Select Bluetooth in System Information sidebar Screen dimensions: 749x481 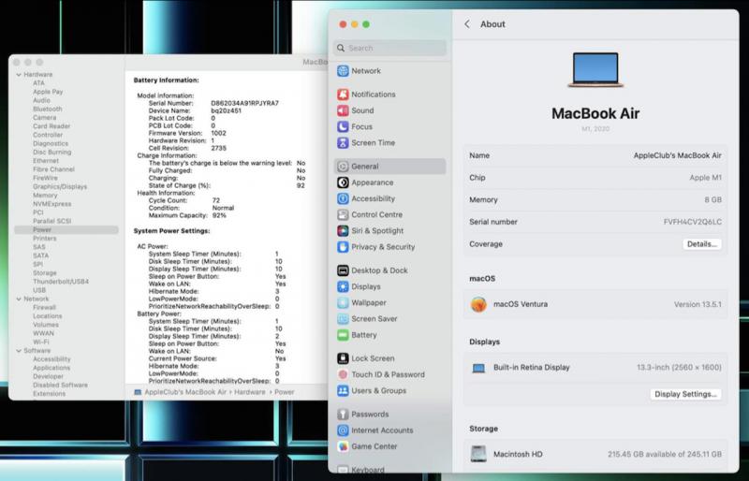[48, 109]
